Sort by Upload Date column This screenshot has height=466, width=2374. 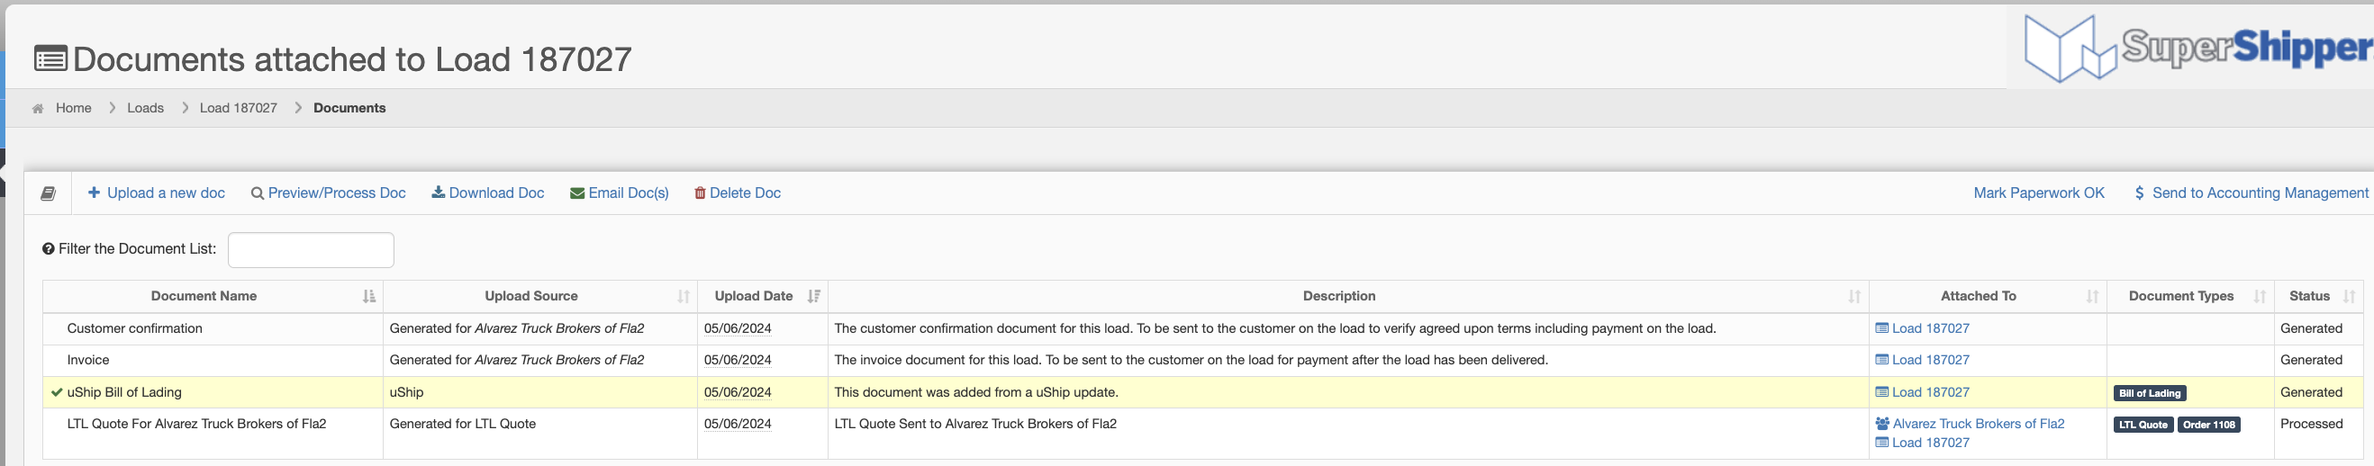(x=762, y=297)
